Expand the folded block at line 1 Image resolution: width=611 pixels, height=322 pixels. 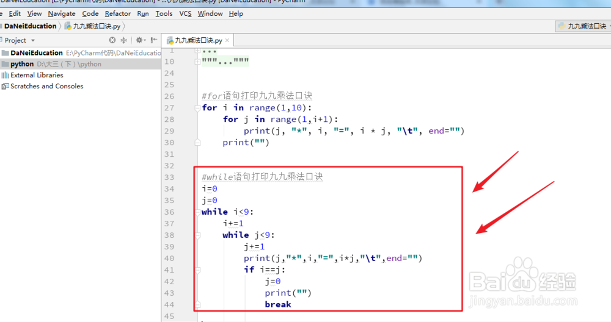coord(197,51)
